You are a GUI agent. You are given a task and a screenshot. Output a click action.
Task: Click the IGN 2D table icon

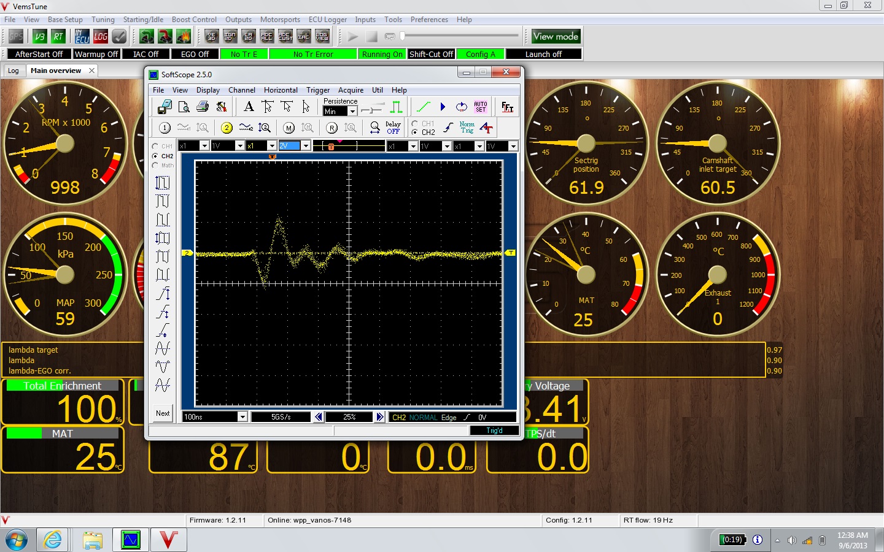[230, 36]
